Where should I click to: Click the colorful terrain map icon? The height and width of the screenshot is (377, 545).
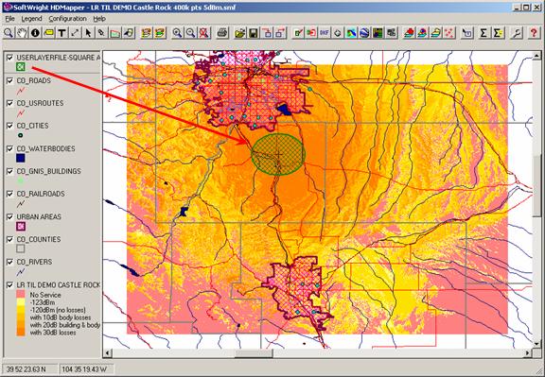click(x=351, y=33)
